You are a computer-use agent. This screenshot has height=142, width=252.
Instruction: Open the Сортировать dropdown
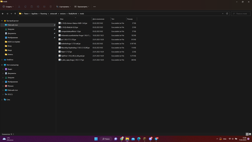click(64, 7)
